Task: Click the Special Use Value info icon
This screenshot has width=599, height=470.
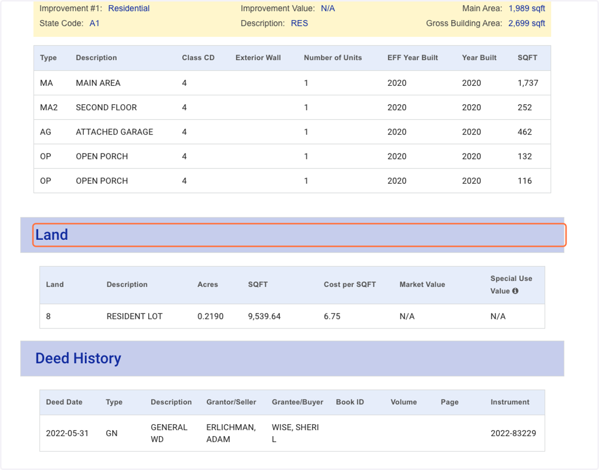Action: point(515,291)
